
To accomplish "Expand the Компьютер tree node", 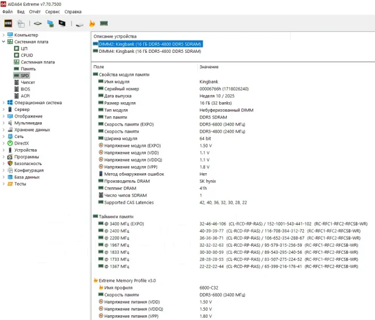I will (4, 35).
